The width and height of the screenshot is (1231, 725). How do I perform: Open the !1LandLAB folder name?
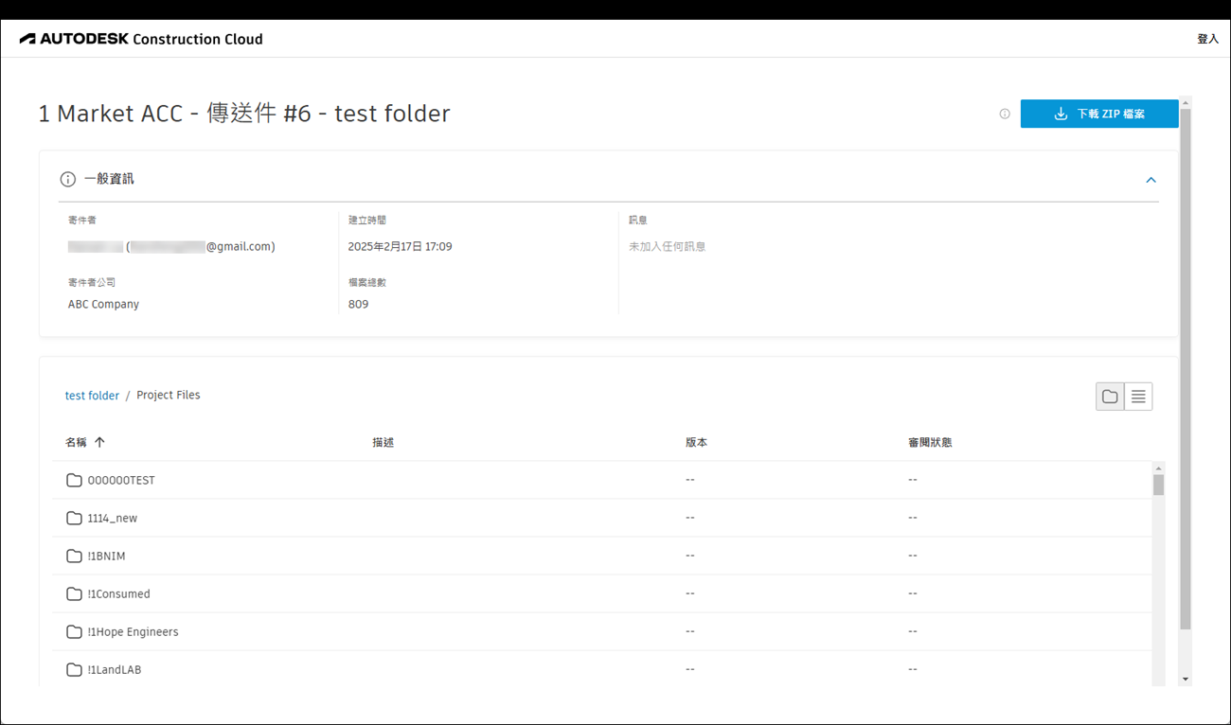coord(115,669)
